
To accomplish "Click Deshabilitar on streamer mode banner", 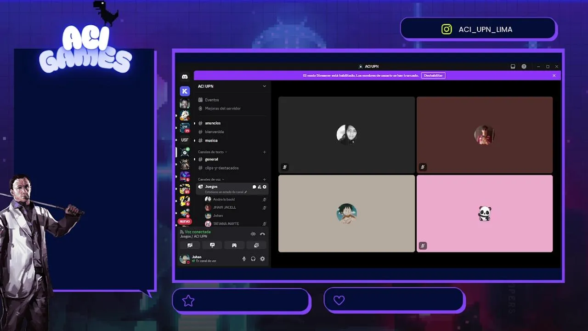I will point(433,75).
